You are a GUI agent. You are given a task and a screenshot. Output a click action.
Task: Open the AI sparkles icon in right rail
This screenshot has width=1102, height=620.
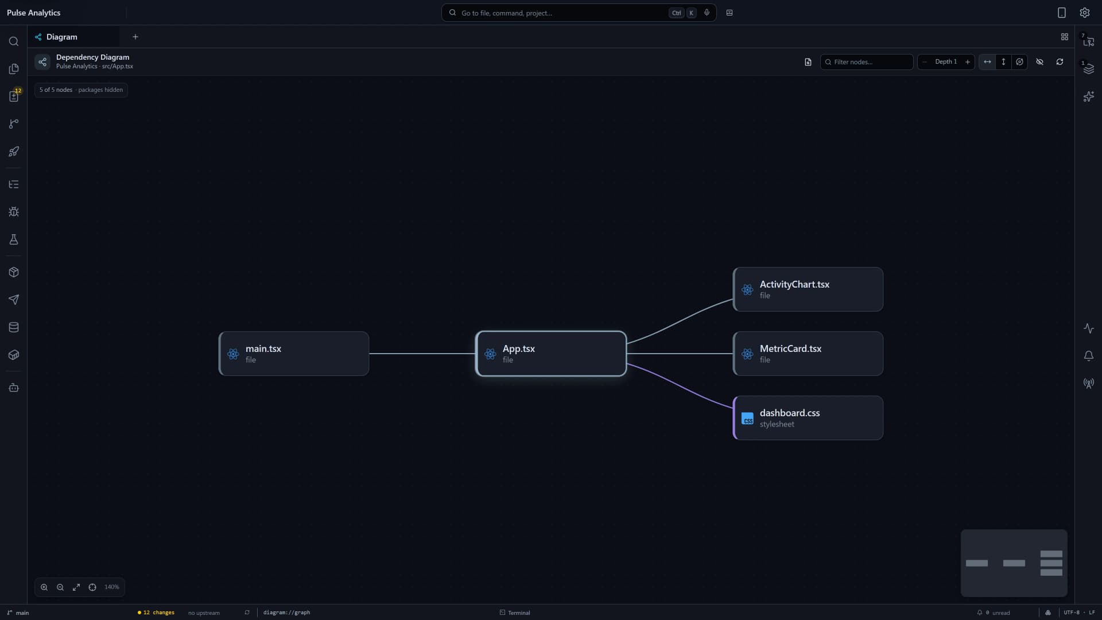[1088, 96]
